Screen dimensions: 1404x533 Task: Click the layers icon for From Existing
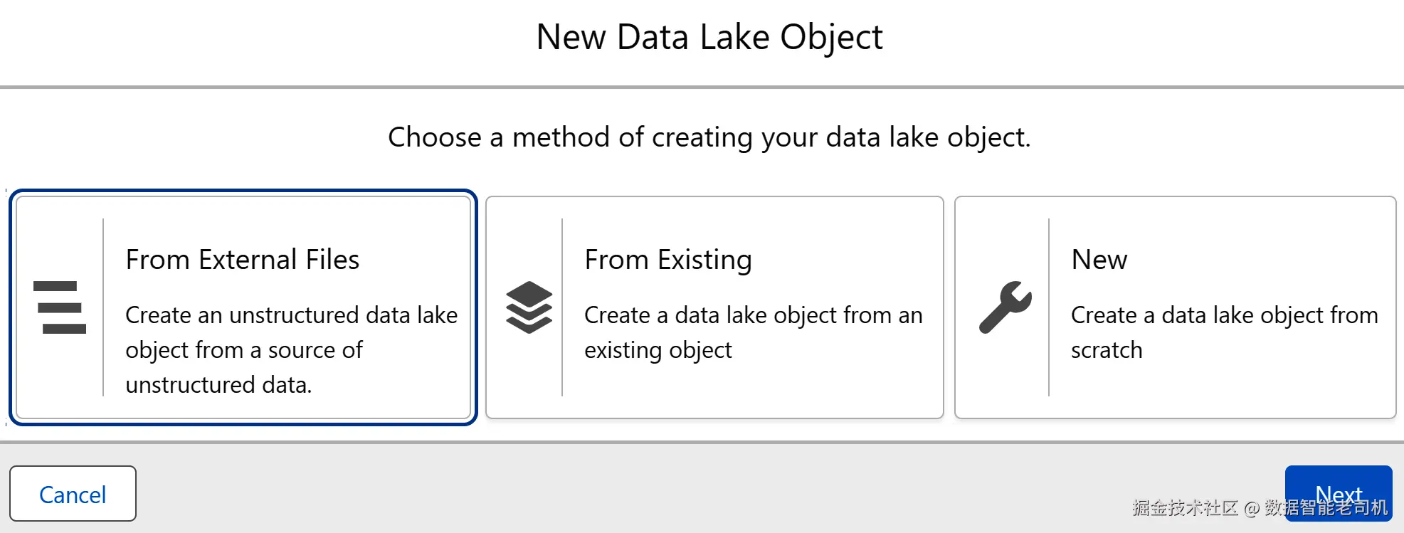pos(529,307)
